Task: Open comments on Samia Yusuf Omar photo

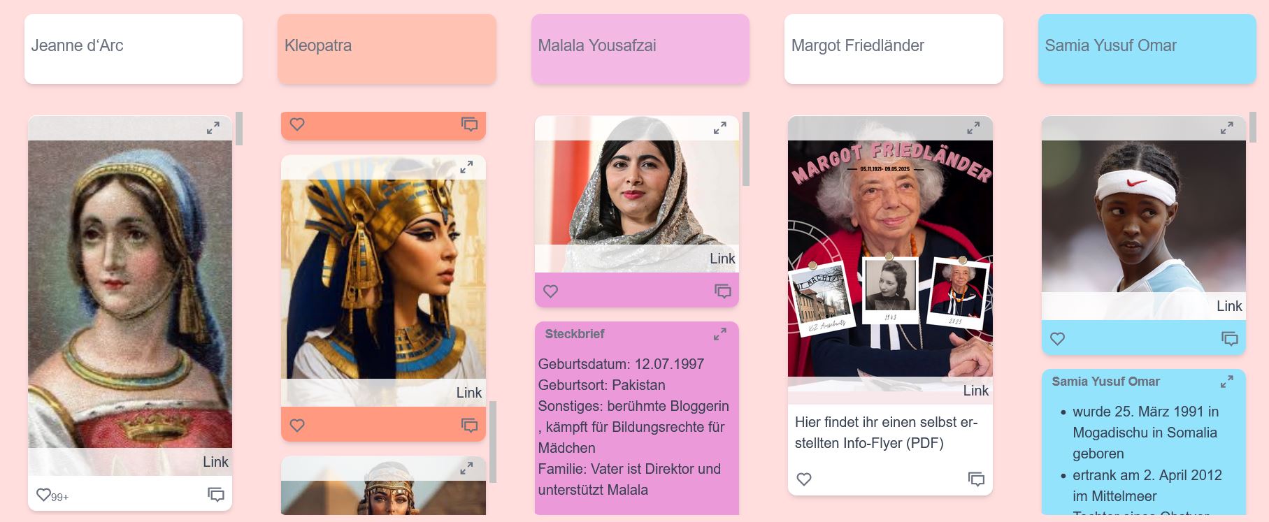Action: coord(1230,338)
